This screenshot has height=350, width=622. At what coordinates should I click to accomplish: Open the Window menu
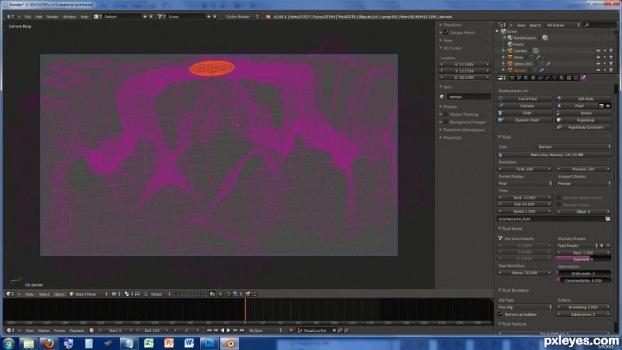coord(70,17)
